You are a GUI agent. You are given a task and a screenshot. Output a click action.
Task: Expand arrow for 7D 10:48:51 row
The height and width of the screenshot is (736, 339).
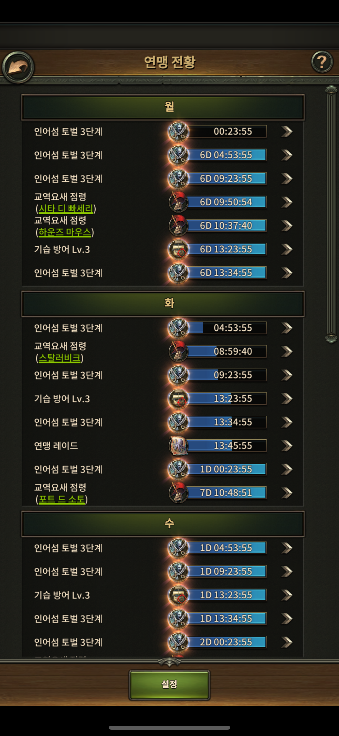tap(287, 493)
